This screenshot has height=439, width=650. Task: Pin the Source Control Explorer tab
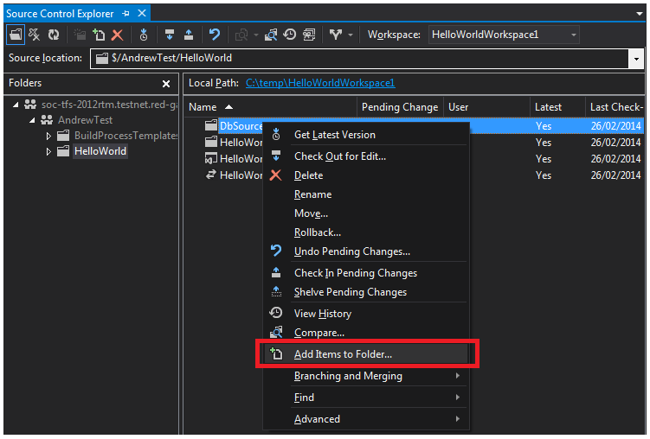(x=126, y=14)
